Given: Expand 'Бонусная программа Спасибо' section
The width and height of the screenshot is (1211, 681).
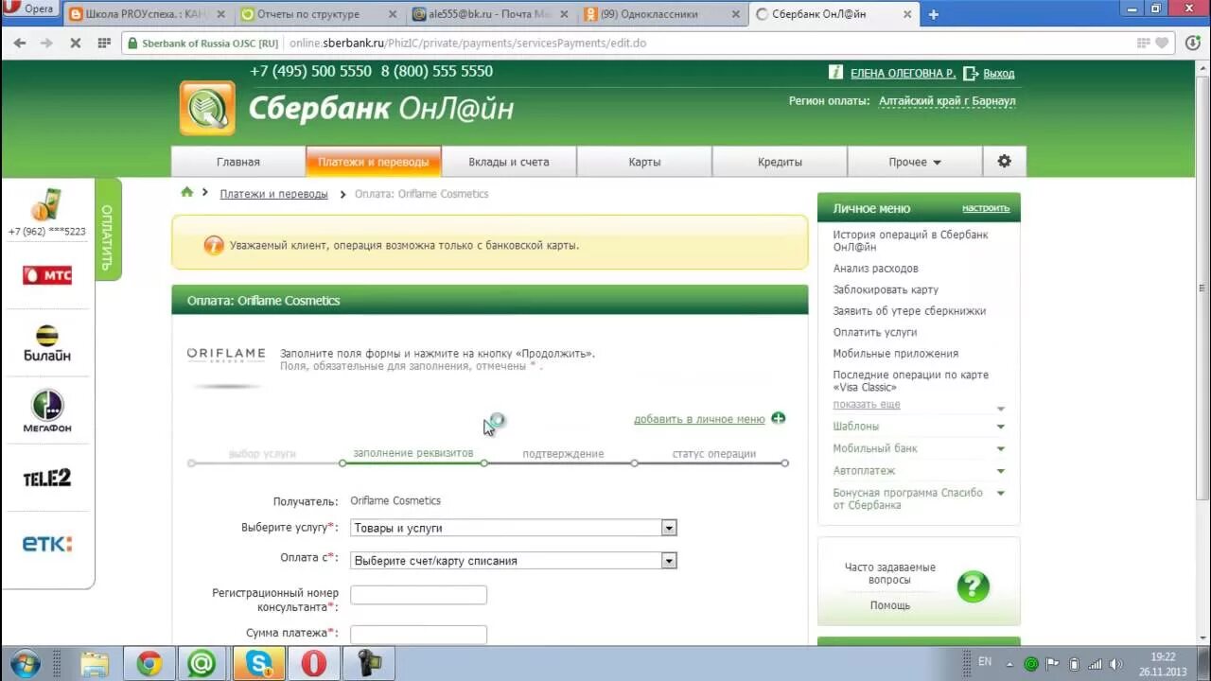Looking at the screenshot, I should point(1001,493).
